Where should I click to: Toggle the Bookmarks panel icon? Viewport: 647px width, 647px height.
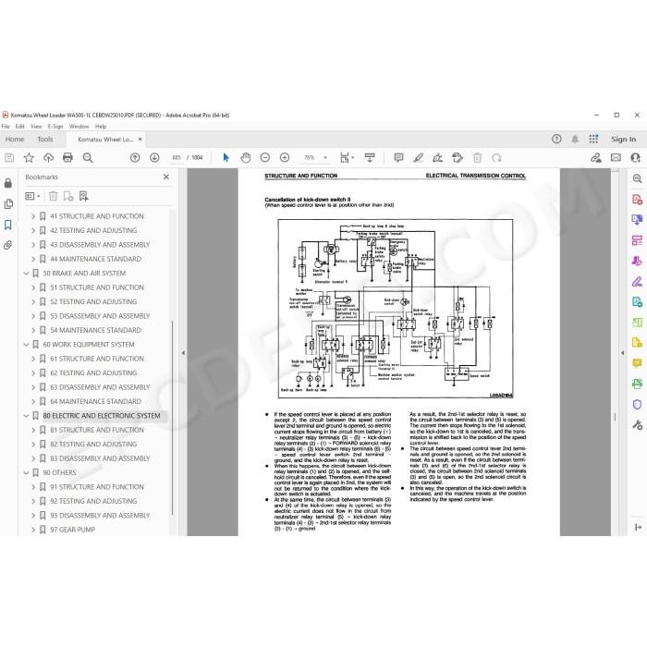[x=8, y=225]
